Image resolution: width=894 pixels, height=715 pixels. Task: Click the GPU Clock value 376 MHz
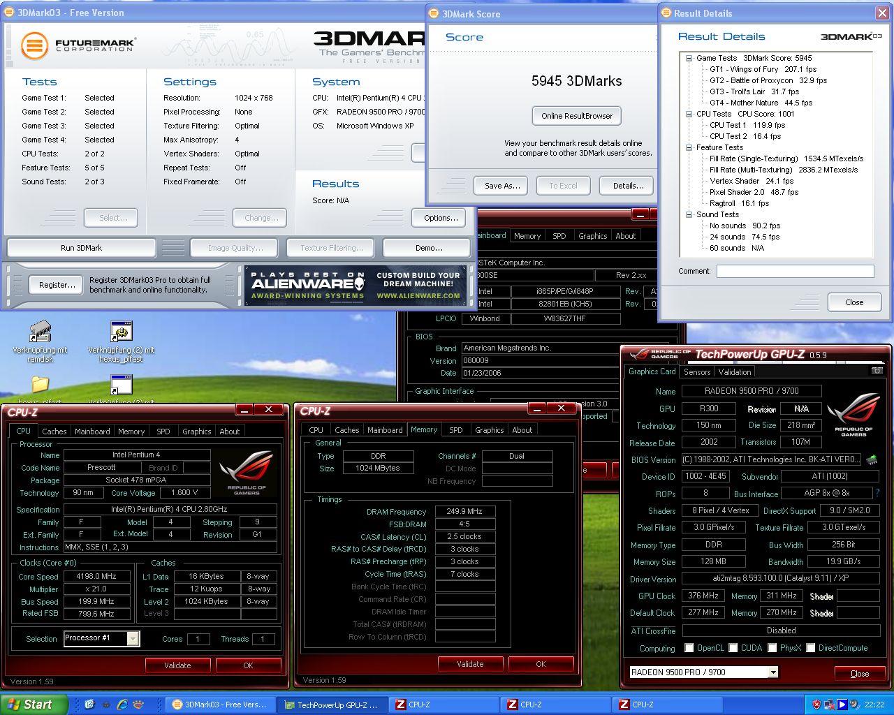point(703,596)
